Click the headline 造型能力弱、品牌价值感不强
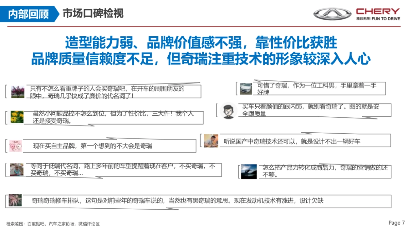This screenshot has width=408, height=229. pyautogui.click(x=201, y=43)
